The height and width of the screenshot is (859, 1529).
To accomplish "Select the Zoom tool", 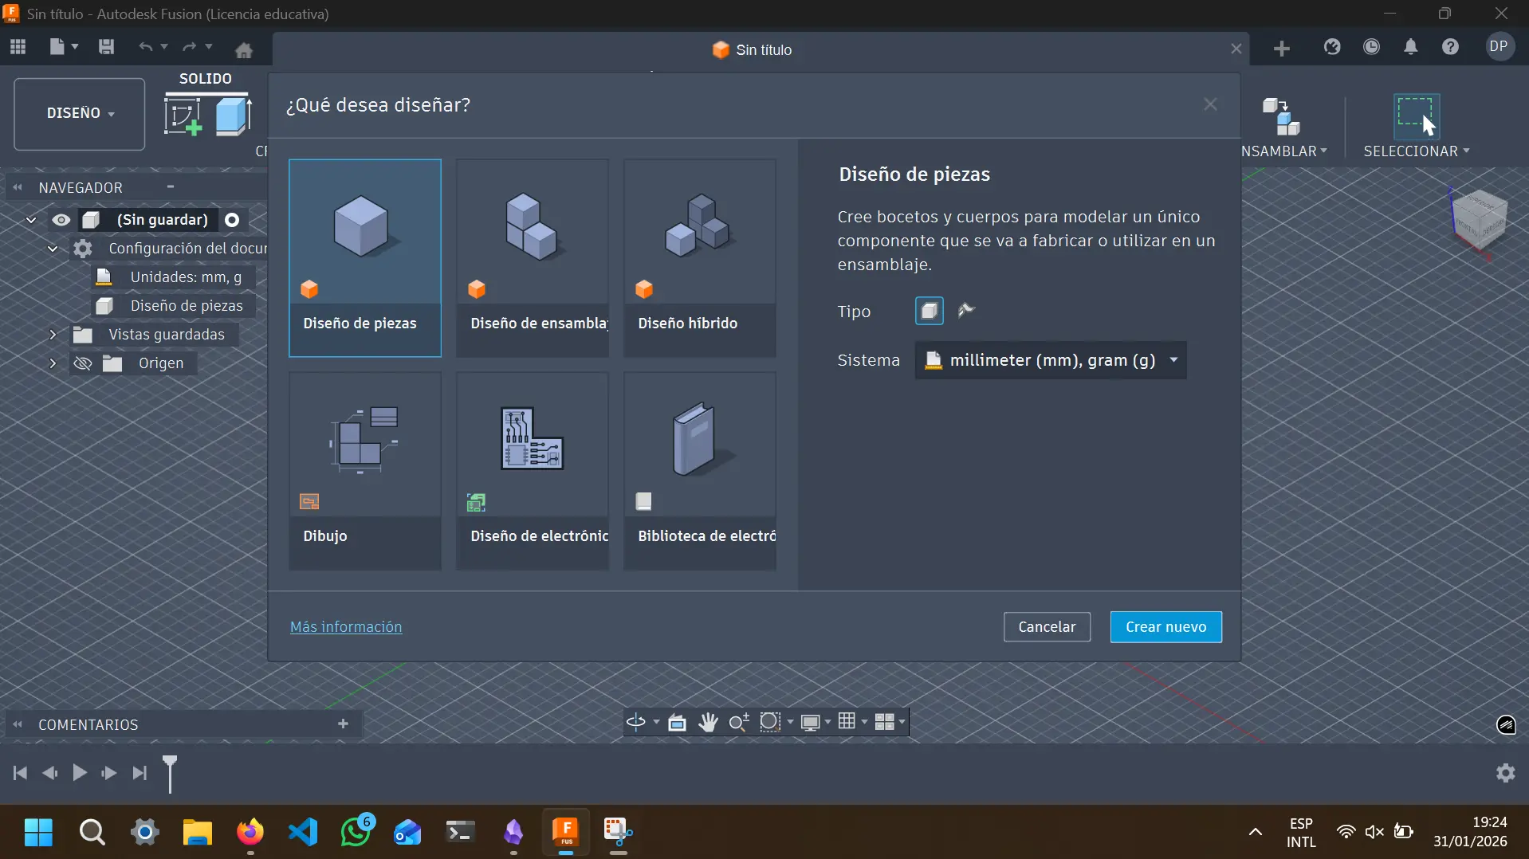I will pyautogui.click(x=738, y=722).
